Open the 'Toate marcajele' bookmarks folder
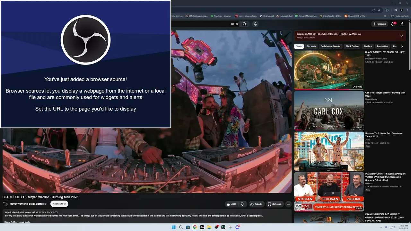The width and height of the screenshot is (411, 231). tap(399, 16)
